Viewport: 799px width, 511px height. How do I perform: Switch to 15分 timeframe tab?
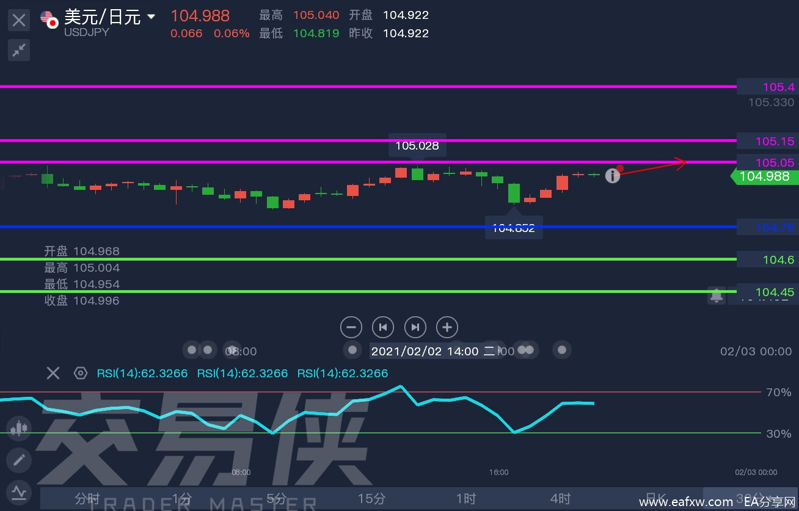[371, 499]
